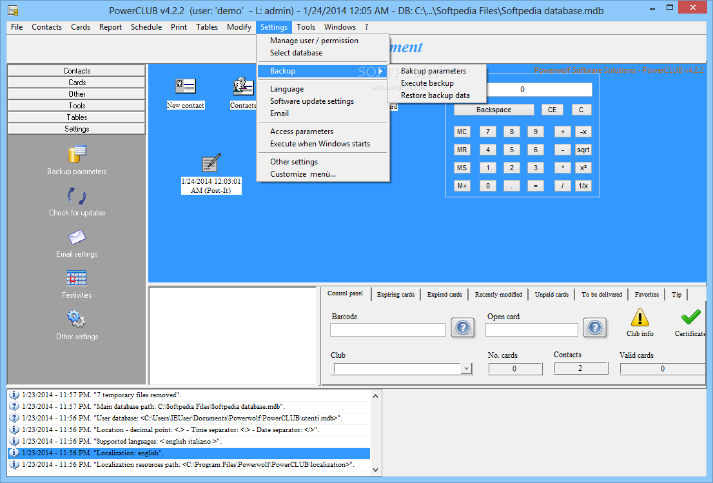Viewport: 713px width, 483px height.
Task: Open the Tools menu in menu bar
Action: click(306, 27)
